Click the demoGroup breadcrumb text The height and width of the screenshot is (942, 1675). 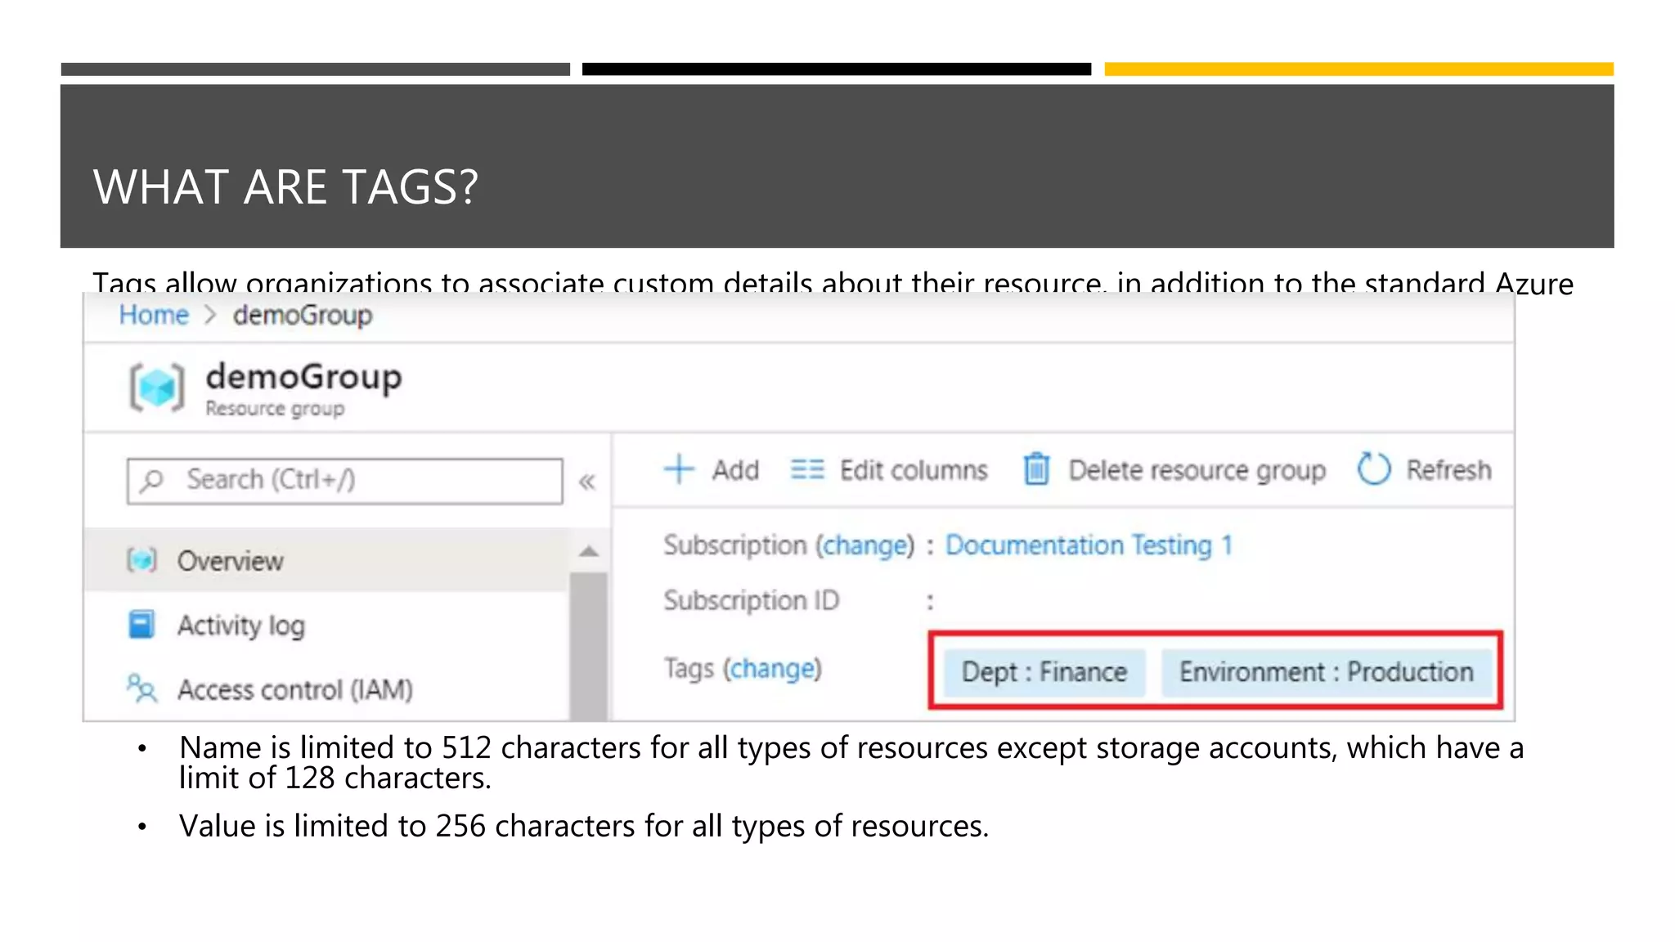(x=303, y=315)
